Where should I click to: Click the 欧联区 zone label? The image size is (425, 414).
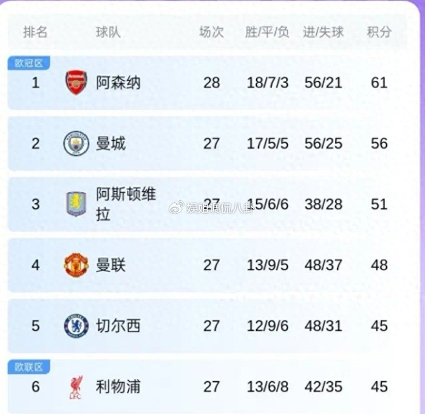pos(29,367)
